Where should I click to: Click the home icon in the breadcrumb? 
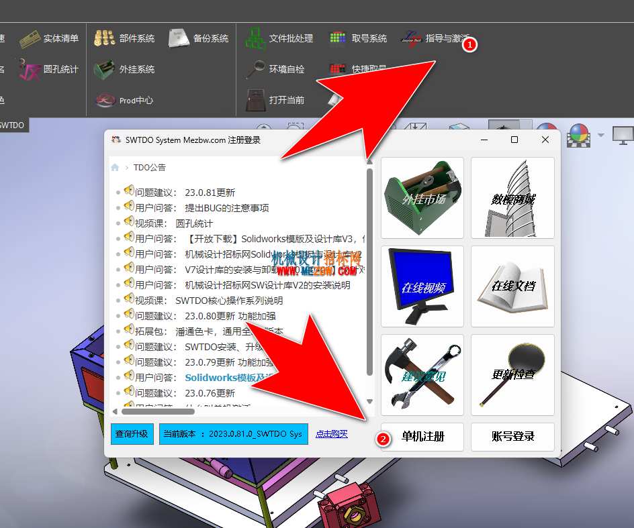click(115, 167)
